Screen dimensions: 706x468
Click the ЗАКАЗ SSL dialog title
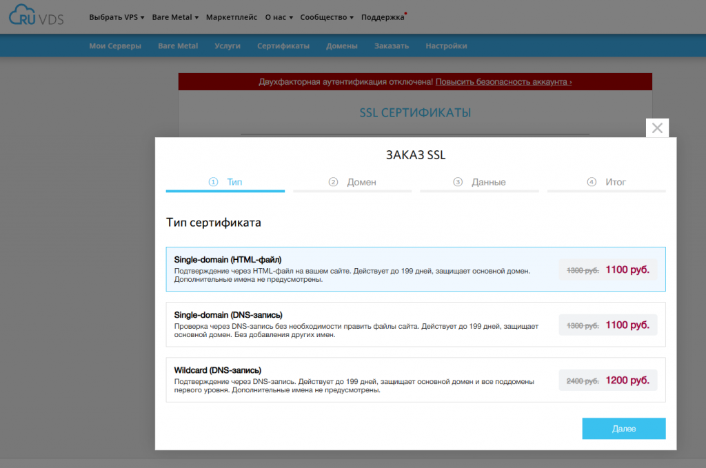click(416, 155)
